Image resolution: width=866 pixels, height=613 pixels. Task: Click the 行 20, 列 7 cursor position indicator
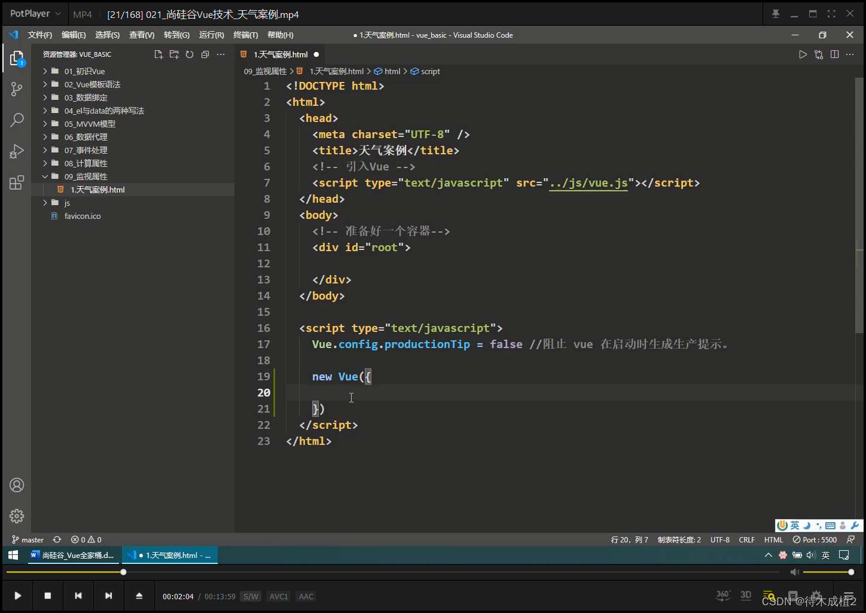pos(630,539)
